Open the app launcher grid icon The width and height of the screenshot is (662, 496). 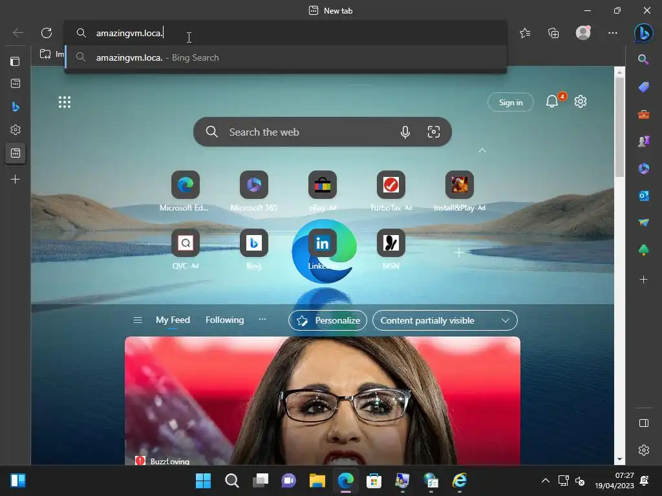65,102
